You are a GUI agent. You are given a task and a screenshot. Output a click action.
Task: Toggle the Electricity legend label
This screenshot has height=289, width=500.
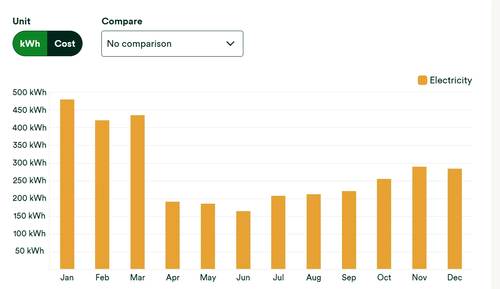(x=450, y=80)
